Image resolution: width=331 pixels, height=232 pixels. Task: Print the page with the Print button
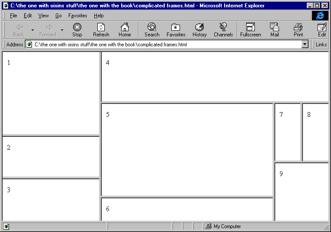(298, 30)
